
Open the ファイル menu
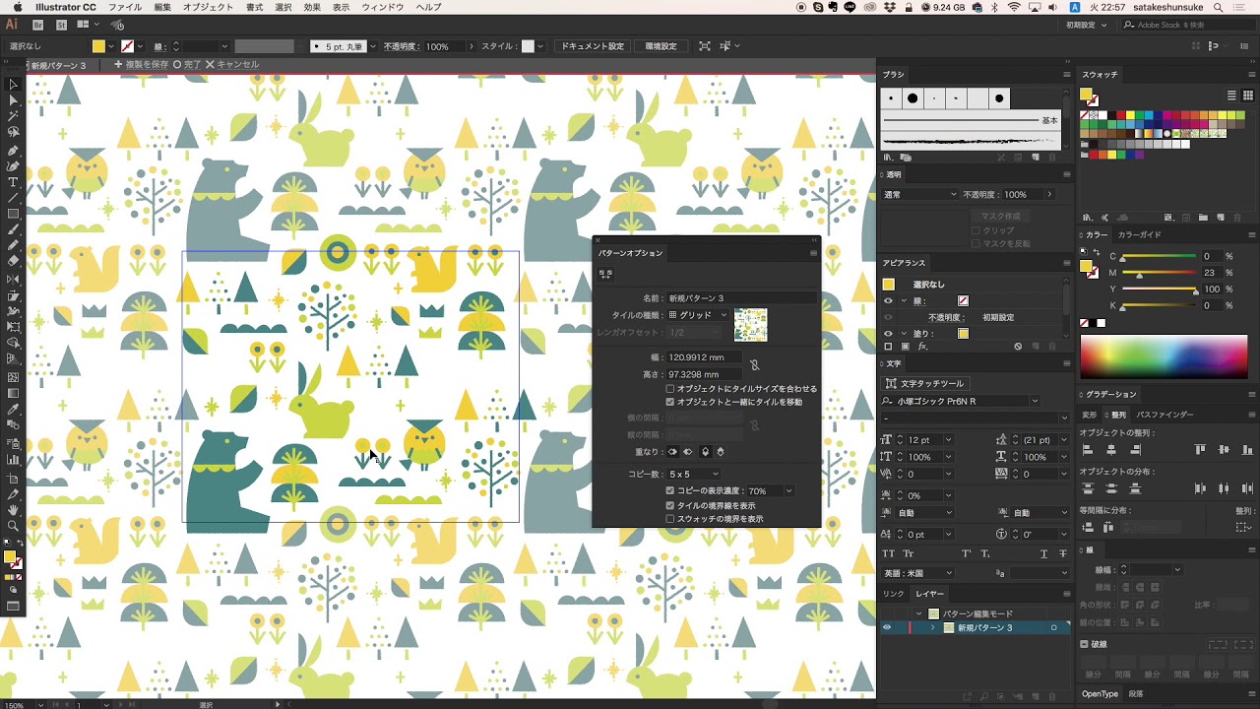pos(125,7)
